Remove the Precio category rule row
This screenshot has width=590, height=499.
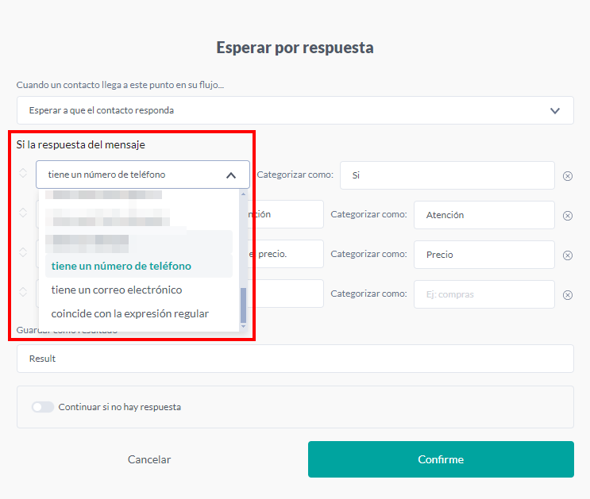tap(568, 255)
